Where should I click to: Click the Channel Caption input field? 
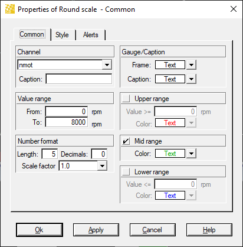click(79, 79)
